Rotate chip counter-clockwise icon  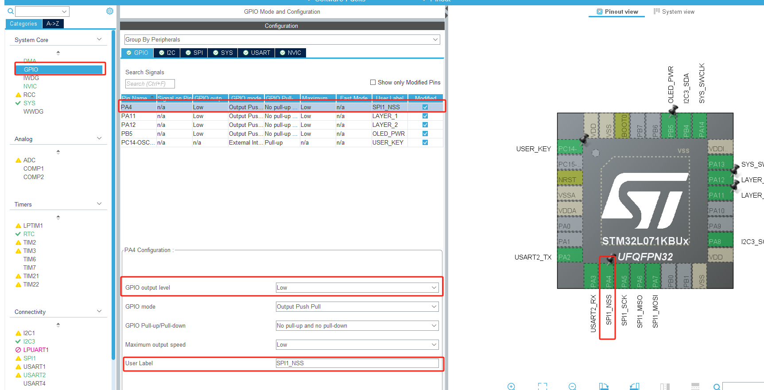point(634,386)
